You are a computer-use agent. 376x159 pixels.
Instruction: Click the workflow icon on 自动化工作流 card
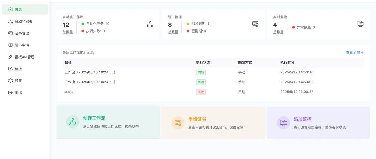[150, 24]
